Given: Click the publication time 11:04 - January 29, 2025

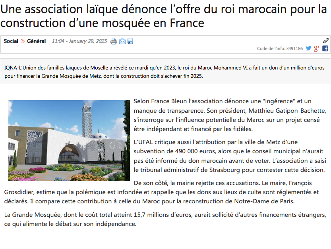Looking at the screenshot, I should (79, 41).
